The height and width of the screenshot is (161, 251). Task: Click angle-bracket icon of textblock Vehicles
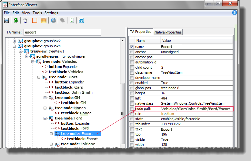tap(45, 72)
